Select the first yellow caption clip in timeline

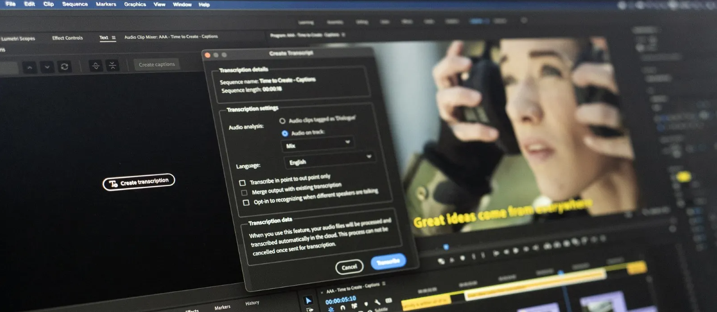(426, 303)
